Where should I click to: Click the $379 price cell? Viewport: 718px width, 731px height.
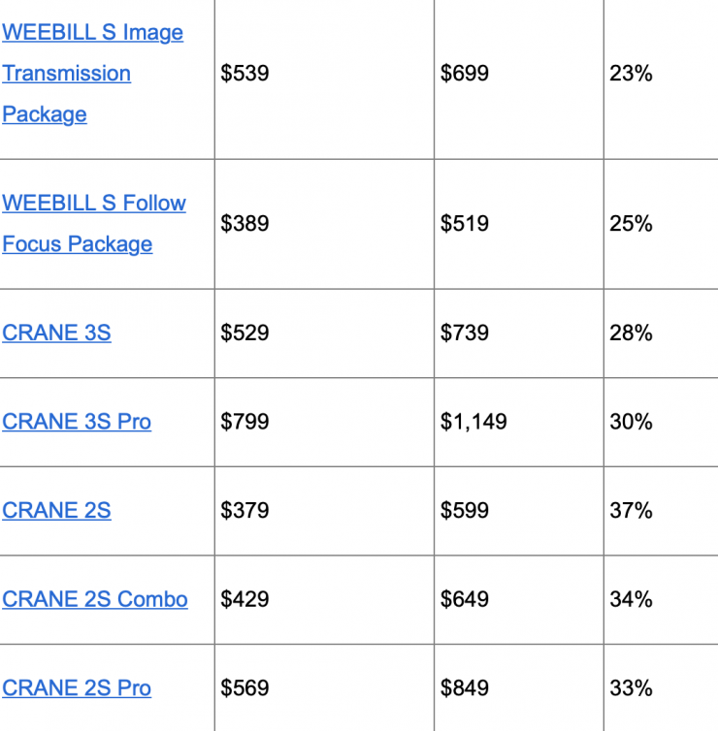tap(245, 511)
